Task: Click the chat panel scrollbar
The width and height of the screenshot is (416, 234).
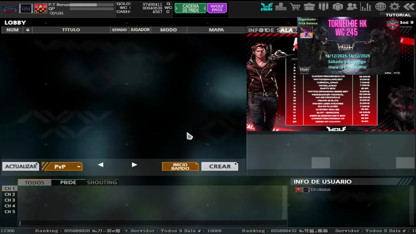Action: point(285,203)
